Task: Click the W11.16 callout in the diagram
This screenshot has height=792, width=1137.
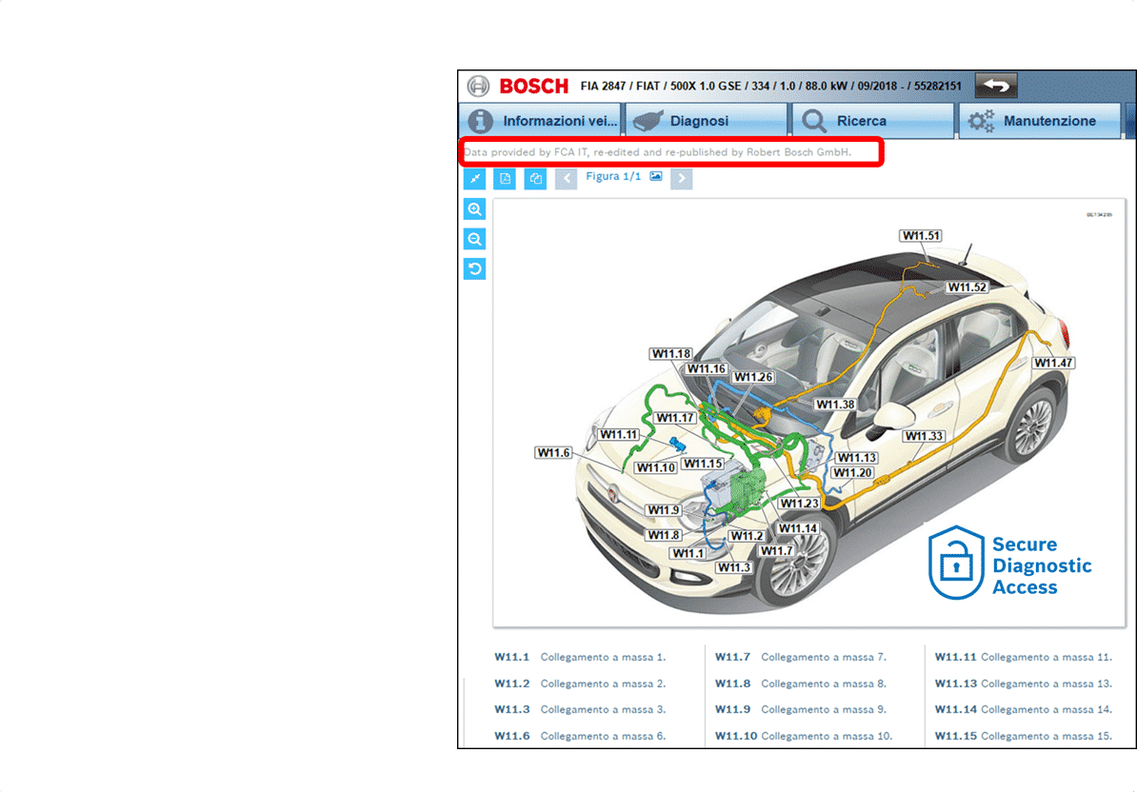Action: click(x=707, y=368)
